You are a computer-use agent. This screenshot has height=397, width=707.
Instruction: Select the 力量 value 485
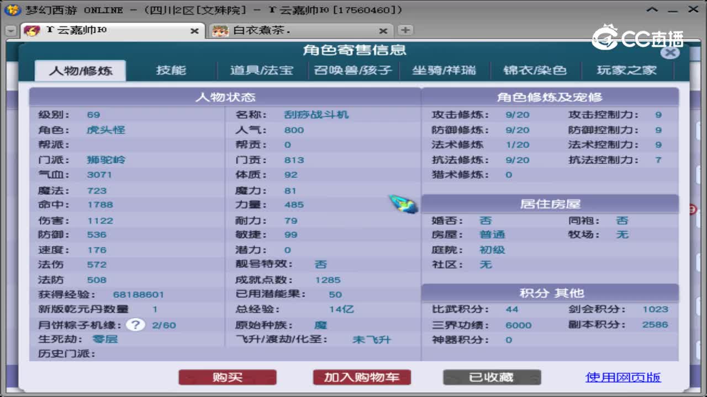click(294, 205)
